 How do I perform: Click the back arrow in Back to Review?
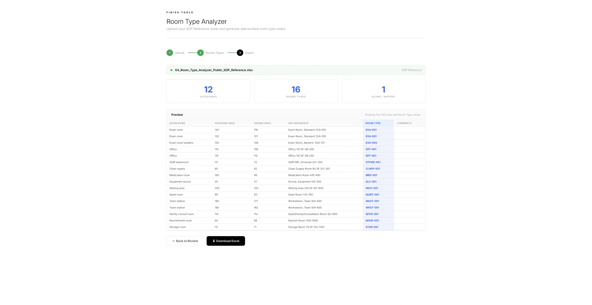point(173,241)
